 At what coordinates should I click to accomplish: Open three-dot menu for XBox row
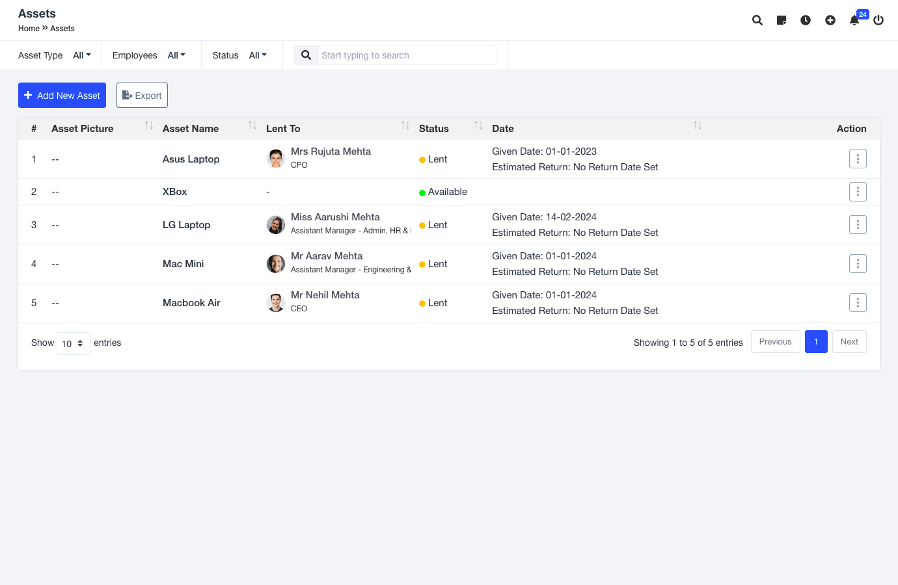pos(858,192)
